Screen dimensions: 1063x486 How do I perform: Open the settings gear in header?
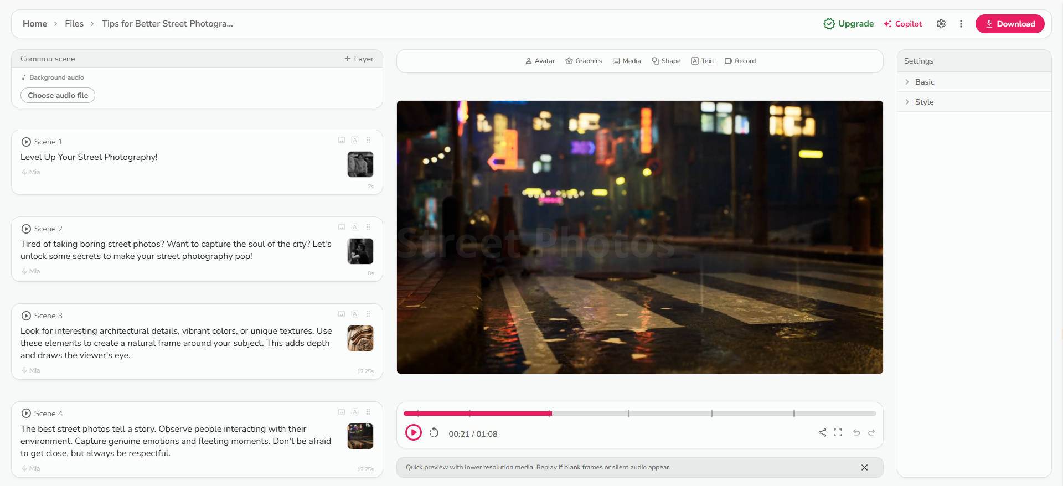coord(941,24)
